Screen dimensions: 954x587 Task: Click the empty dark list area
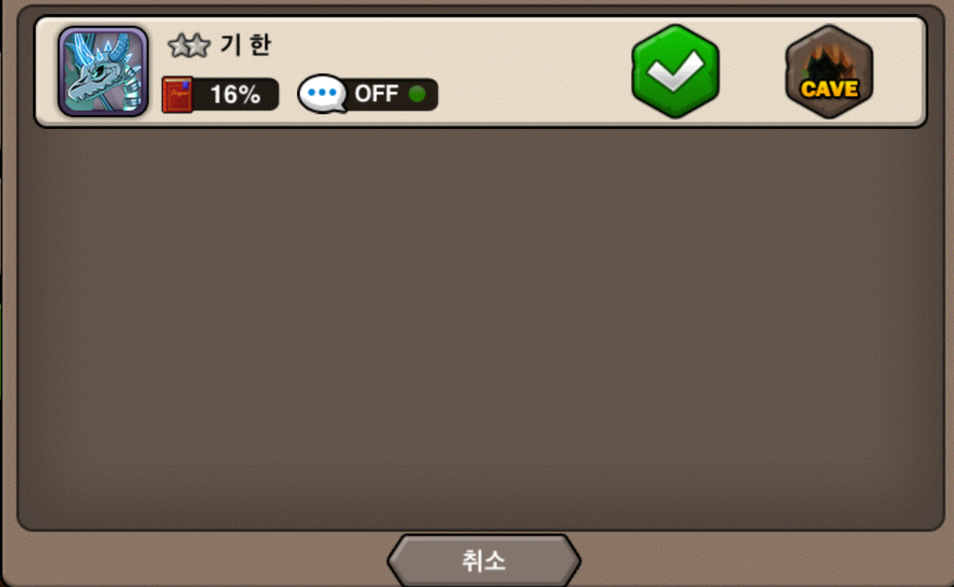click(x=480, y=328)
